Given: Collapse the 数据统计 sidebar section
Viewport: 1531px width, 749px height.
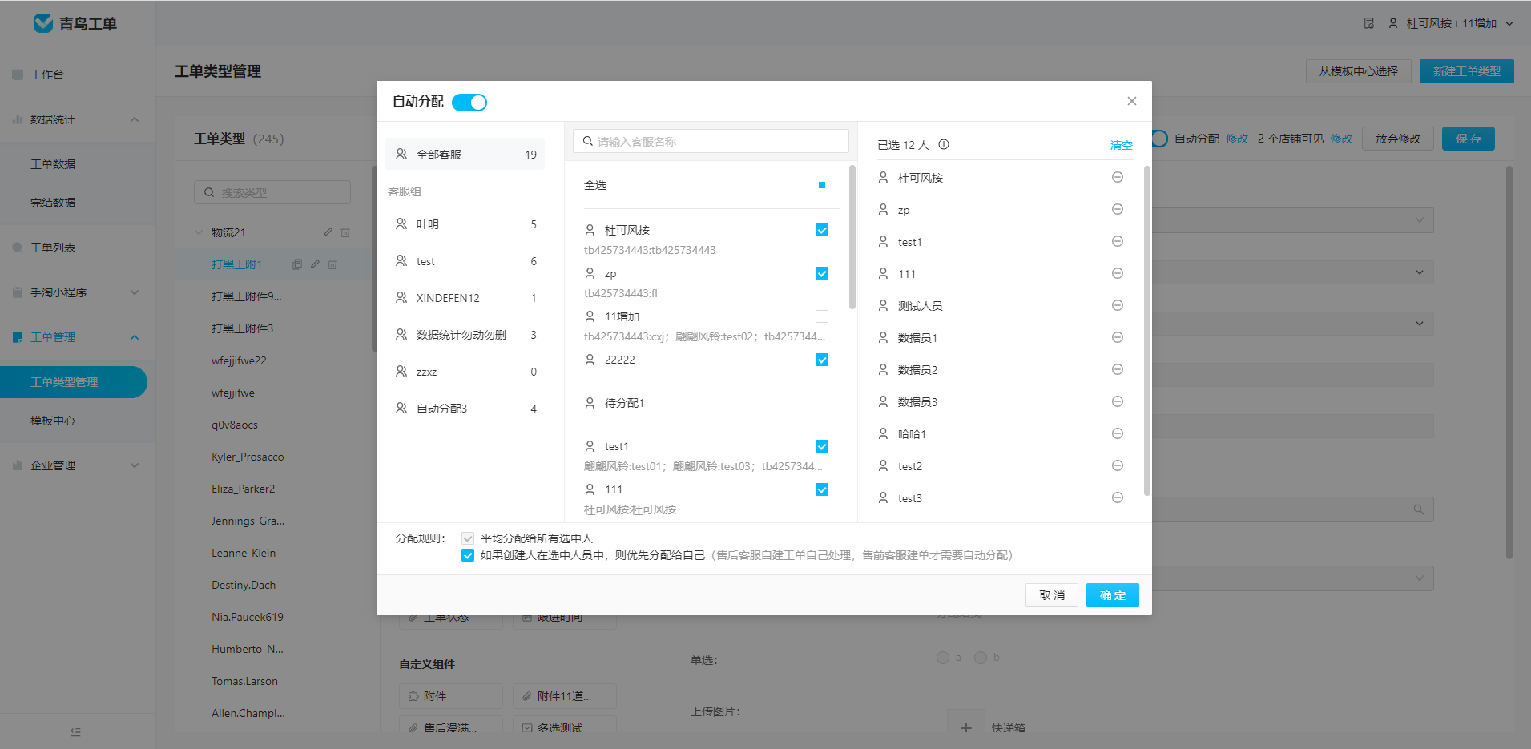Looking at the screenshot, I should pos(135,119).
